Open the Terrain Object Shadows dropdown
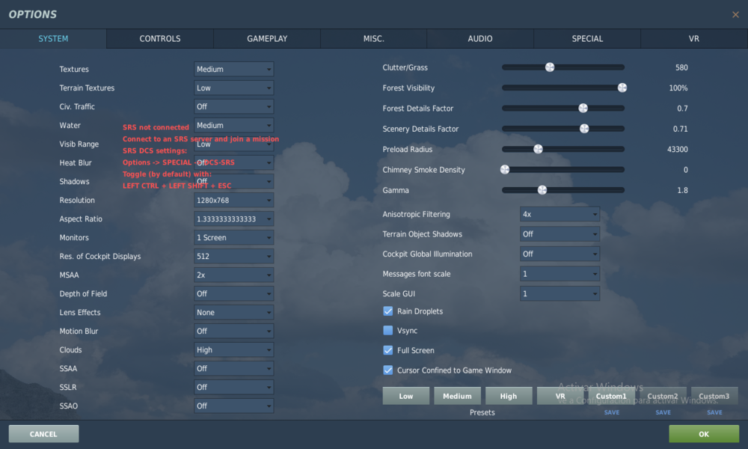 tap(560, 233)
